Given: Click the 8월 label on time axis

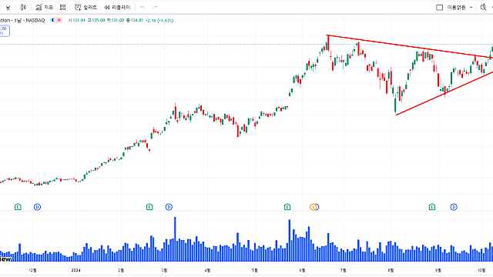Looking at the screenshot, I should [391, 270].
